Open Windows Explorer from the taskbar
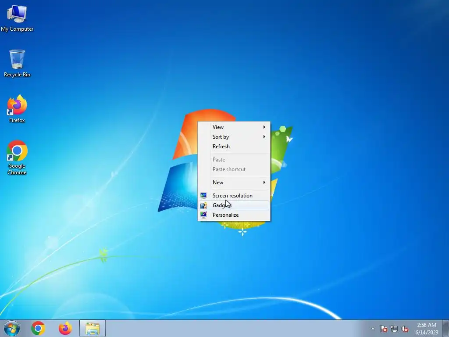 tap(93, 328)
